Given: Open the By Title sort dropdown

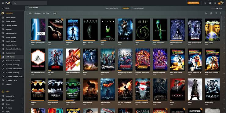Looking at the screenshot, I should coord(47,13).
